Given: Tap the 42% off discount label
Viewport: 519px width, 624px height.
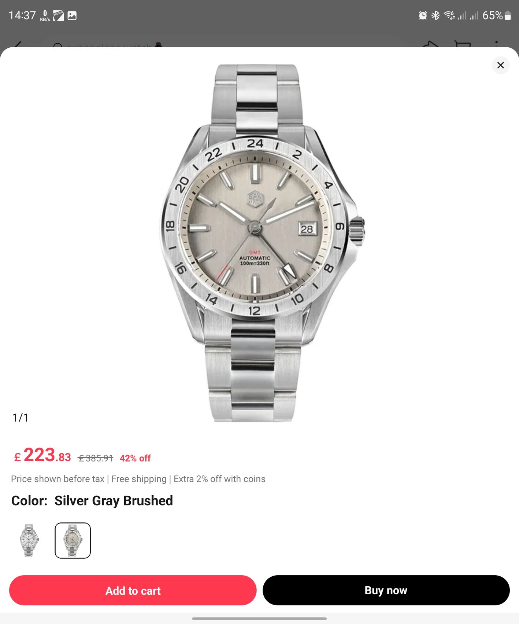Looking at the screenshot, I should point(135,458).
